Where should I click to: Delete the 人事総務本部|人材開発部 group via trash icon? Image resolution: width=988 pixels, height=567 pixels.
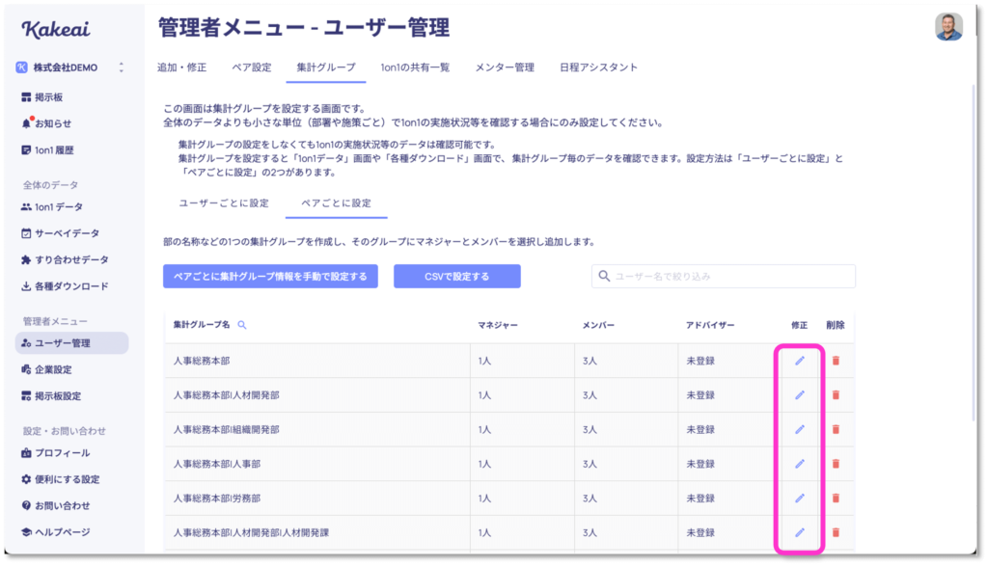(837, 395)
